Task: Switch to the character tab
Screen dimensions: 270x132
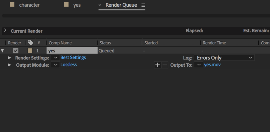Action: pos(29,5)
